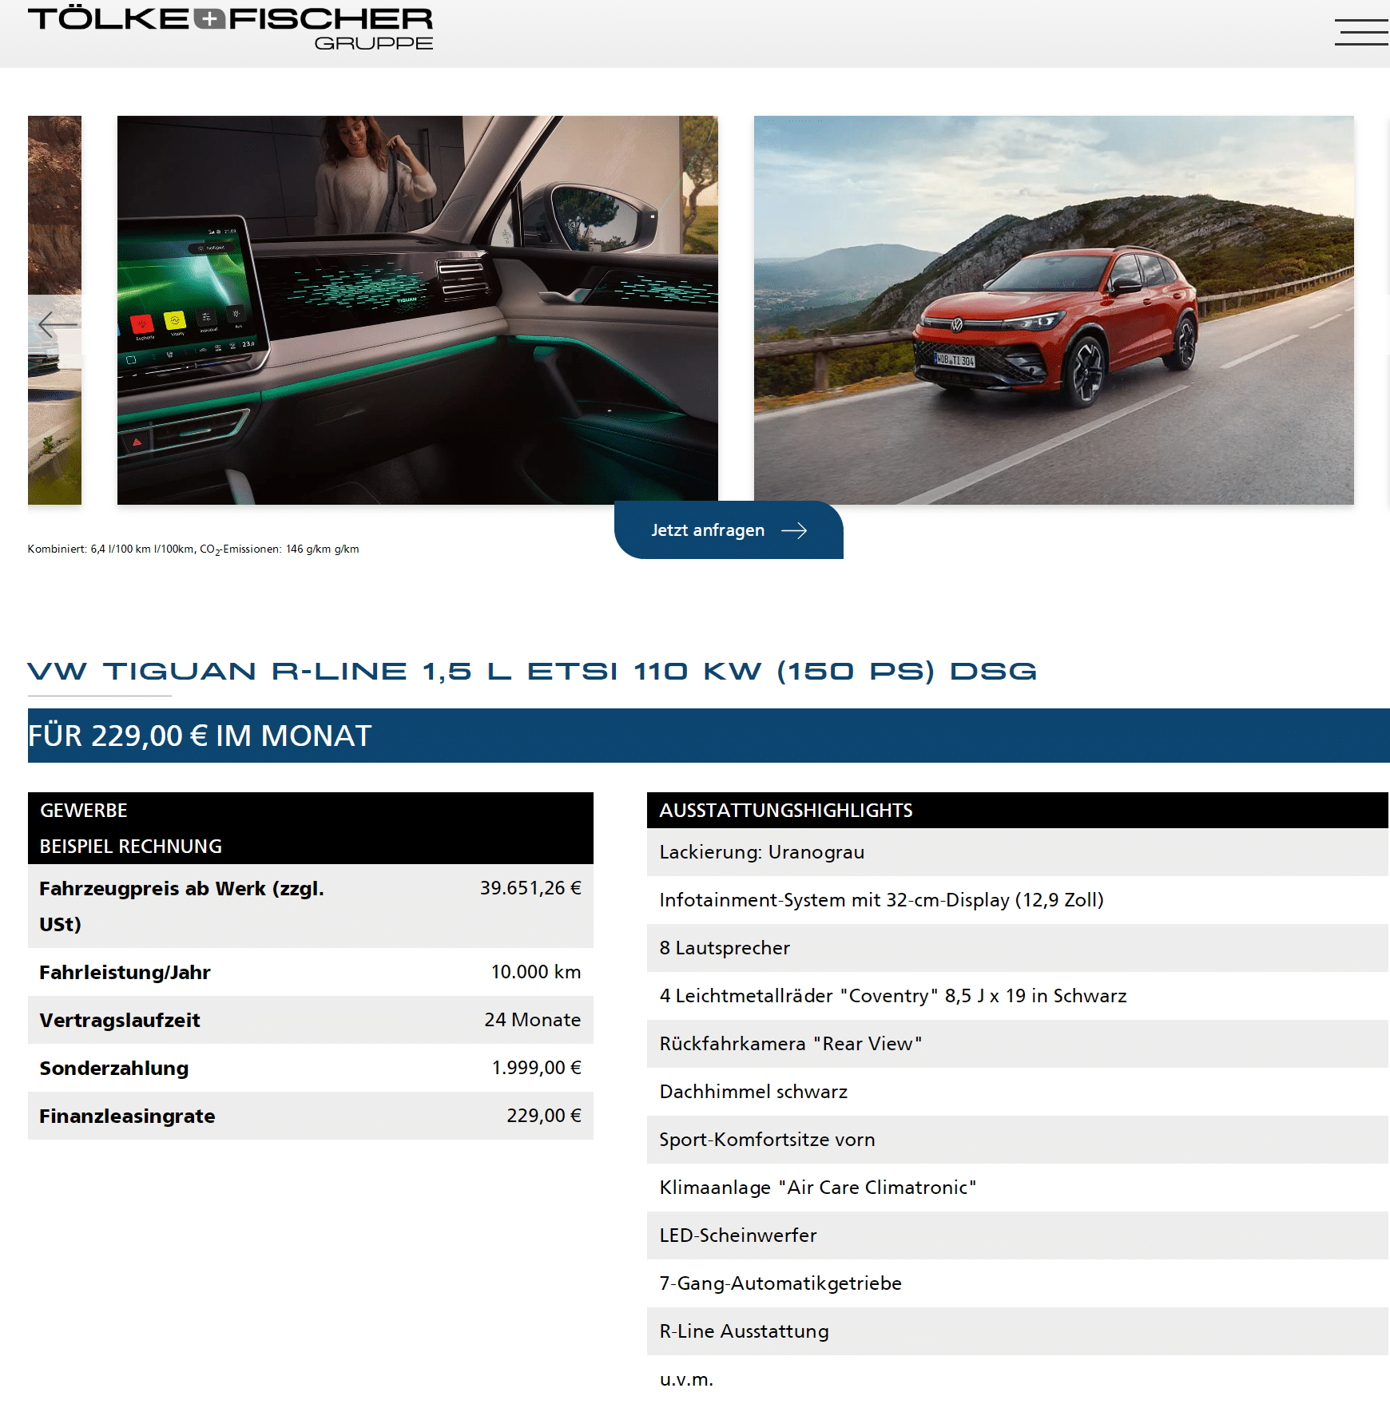
Task: Select the 10.000 km value
Action: click(536, 972)
